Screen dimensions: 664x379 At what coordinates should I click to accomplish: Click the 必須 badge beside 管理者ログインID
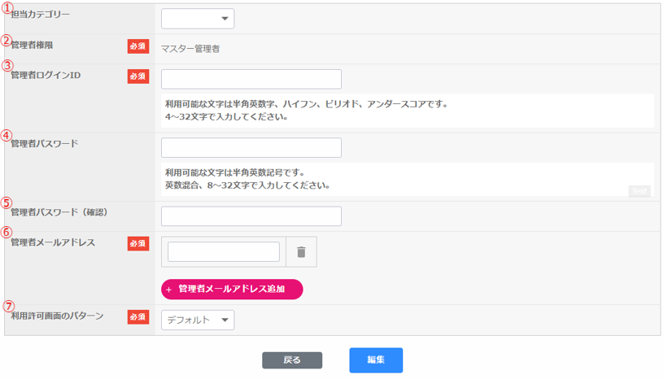[138, 76]
